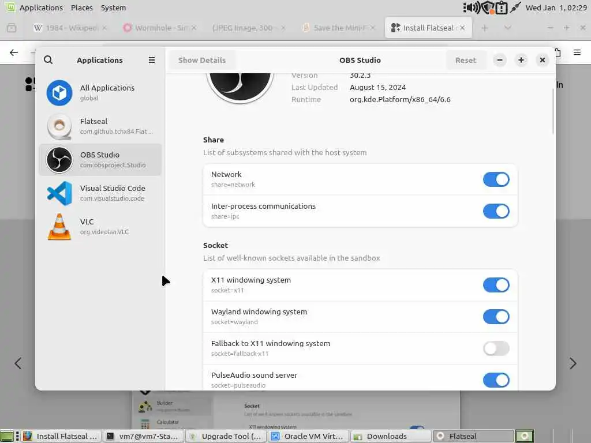Select OBS Studio in the sidebar
591x443 pixels.
coord(100,160)
